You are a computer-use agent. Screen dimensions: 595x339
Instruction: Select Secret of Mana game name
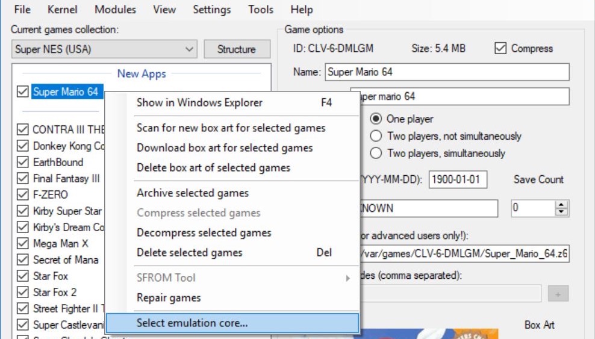[x=66, y=260]
